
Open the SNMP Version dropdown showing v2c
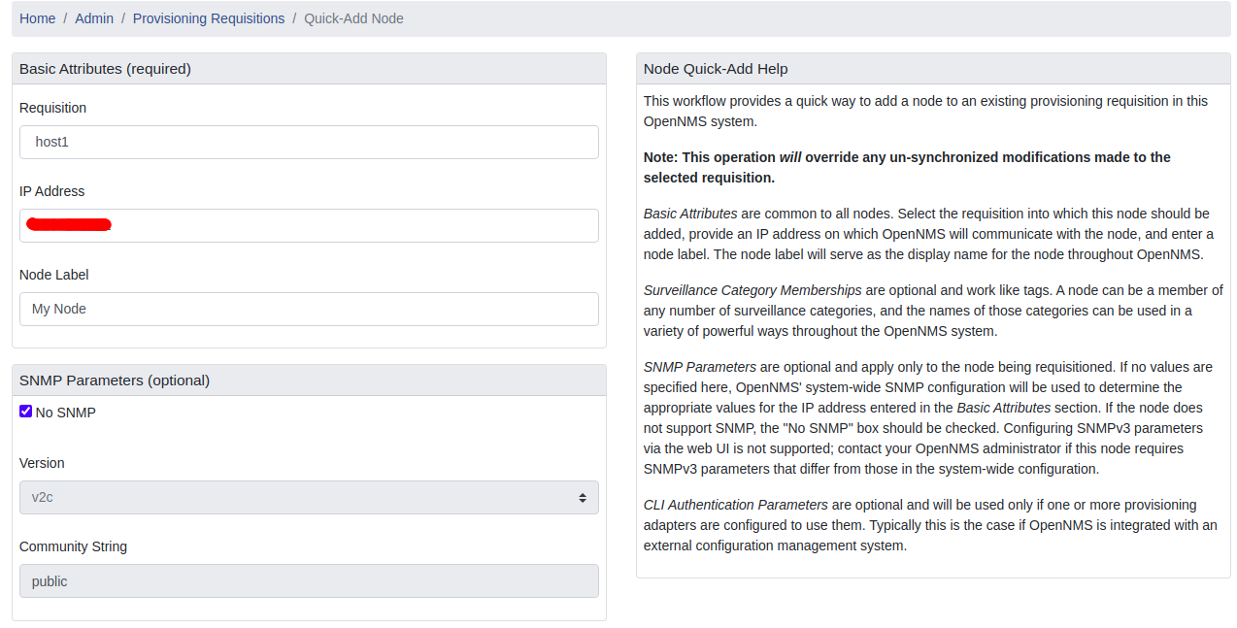click(309, 497)
